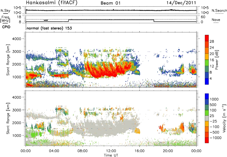
Task: Click the '18' tick on frequency axis
Action: click(x=19, y=17)
